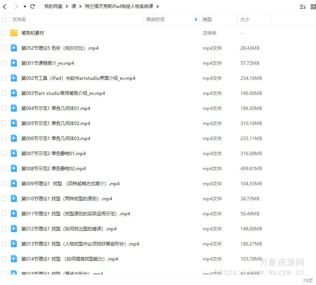Screen dimensions: 316x285
Task: Click the 78项 item count text
Action: pos(308,280)
